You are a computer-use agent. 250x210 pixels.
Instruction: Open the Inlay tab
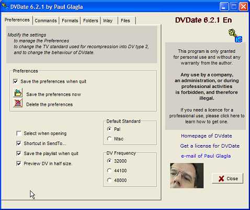click(x=109, y=20)
